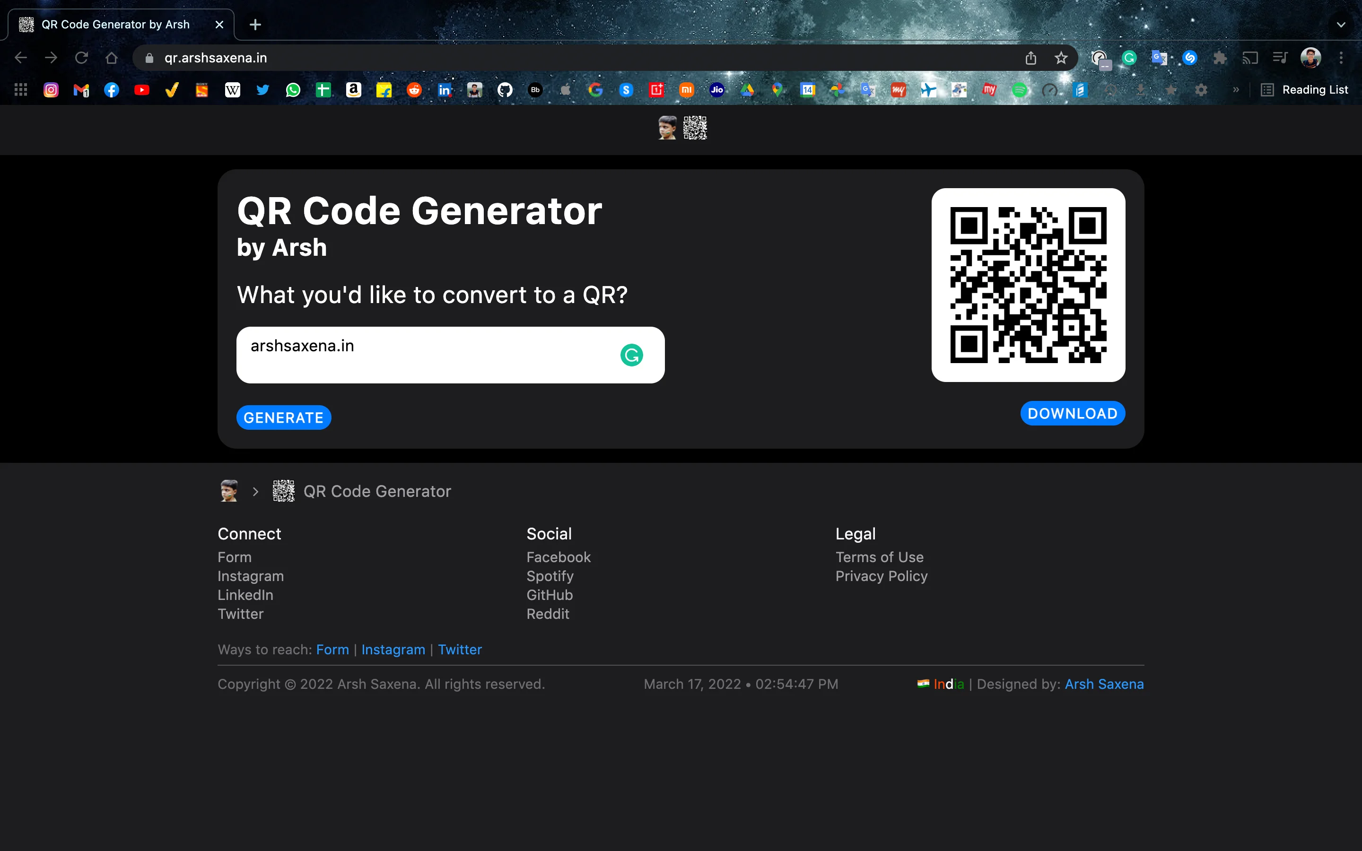Bookmark this page with the star
The height and width of the screenshot is (851, 1362).
pyautogui.click(x=1061, y=58)
